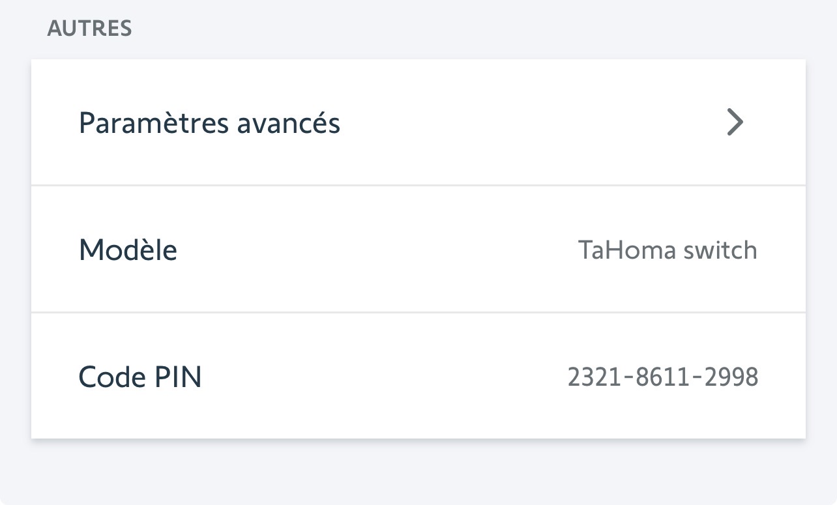This screenshot has width=837, height=505.
Task: Click blank space between Code PIN and its value
Action: [385, 377]
